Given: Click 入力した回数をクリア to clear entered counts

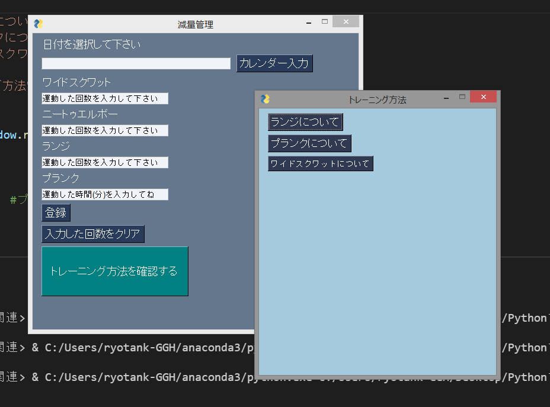Looking at the screenshot, I should pyautogui.click(x=92, y=233).
